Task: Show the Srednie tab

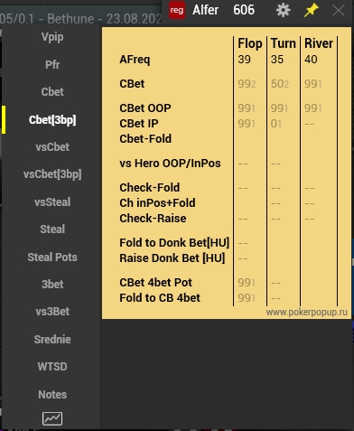Action: (x=52, y=340)
